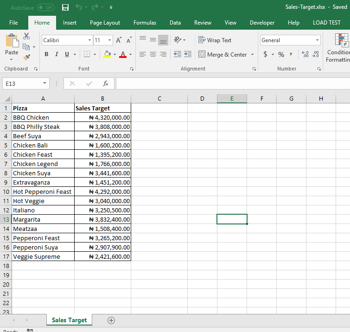This screenshot has width=350, height=332.
Task: Click the Borders icon
Action: coord(87,54)
